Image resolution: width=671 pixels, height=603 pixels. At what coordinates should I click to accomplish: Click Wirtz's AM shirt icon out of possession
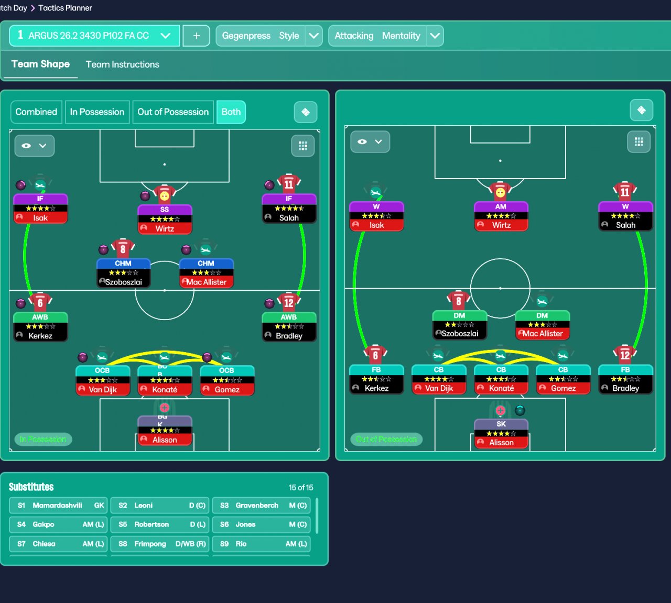(500, 192)
